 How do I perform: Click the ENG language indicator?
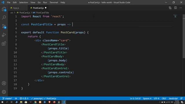[x=172, y=102]
